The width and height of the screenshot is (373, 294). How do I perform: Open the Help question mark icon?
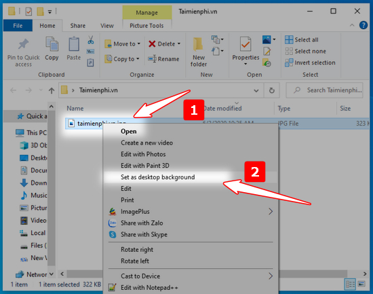[364, 25]
